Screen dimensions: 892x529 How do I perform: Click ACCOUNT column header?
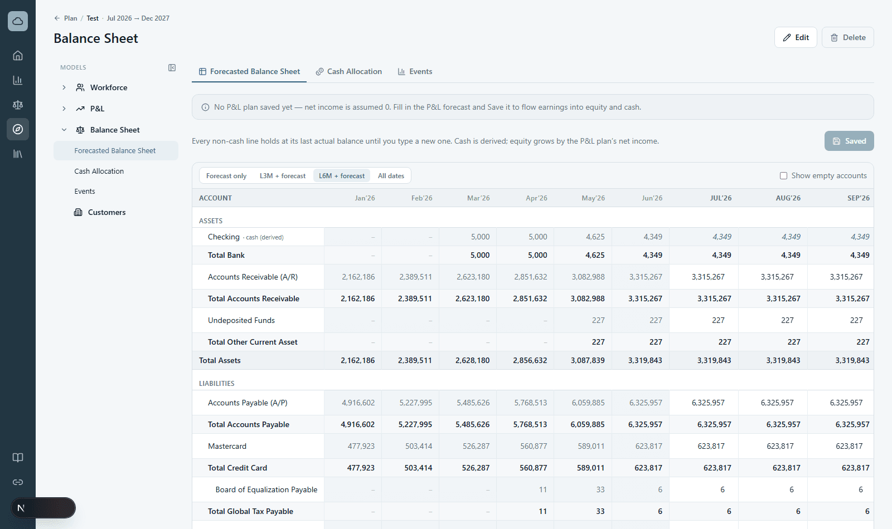pyautogui.click(x=215, y=198)
